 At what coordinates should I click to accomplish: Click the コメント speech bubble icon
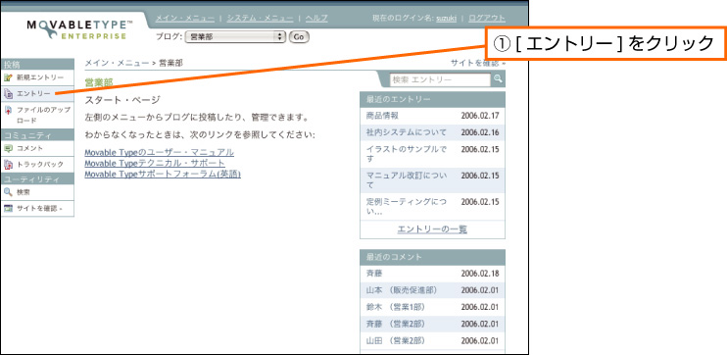click(x=8, y=148)
